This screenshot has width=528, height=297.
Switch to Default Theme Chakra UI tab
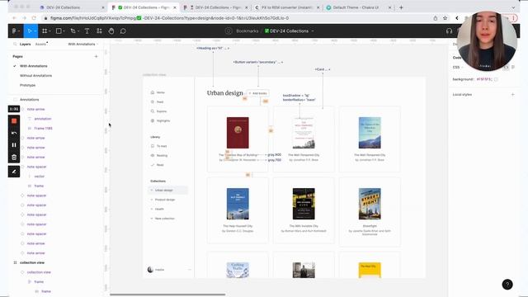pos(356,7)
